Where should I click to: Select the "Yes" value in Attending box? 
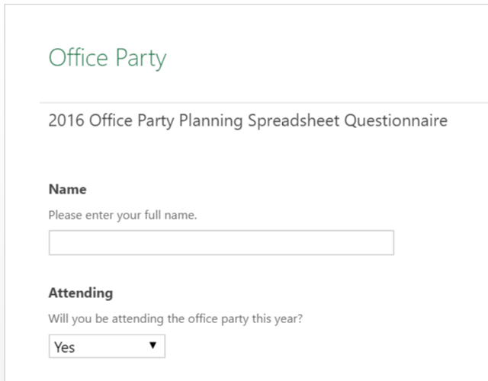[66, 347]
